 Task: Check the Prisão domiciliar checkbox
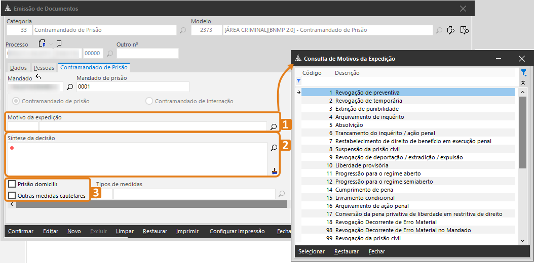[12, 184]
